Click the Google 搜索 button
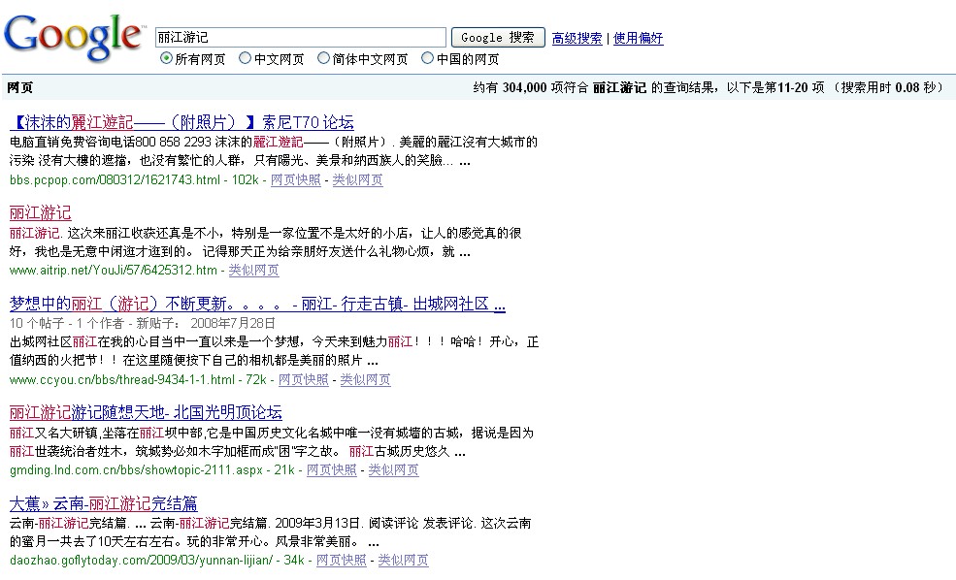Viewport: 956px width, 580px height. click(498, 37)
